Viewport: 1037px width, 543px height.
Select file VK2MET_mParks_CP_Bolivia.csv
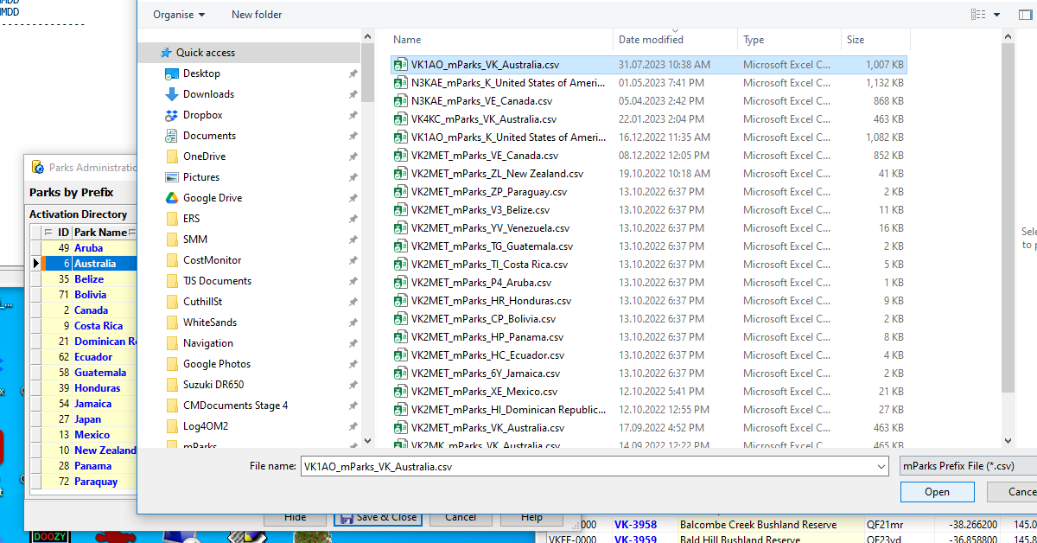click(648, 319)
